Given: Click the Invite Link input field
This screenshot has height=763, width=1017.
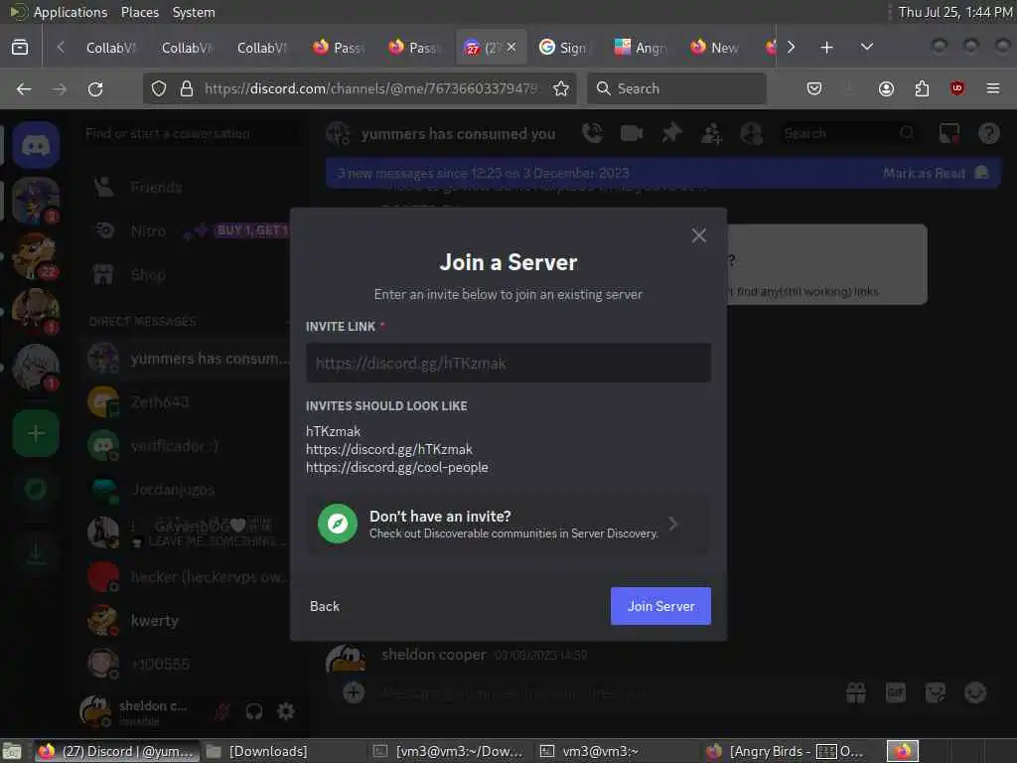Looking at the screenshot, I should (x=508, y=363).
